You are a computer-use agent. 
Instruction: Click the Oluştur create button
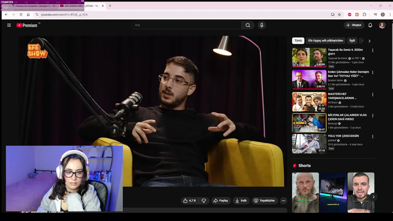(354, 25)
